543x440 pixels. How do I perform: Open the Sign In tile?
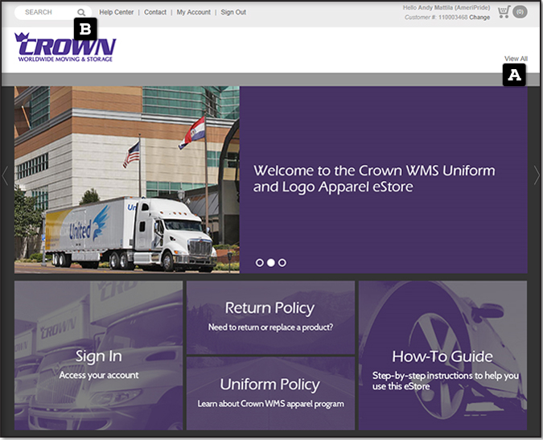pos(99,356)
